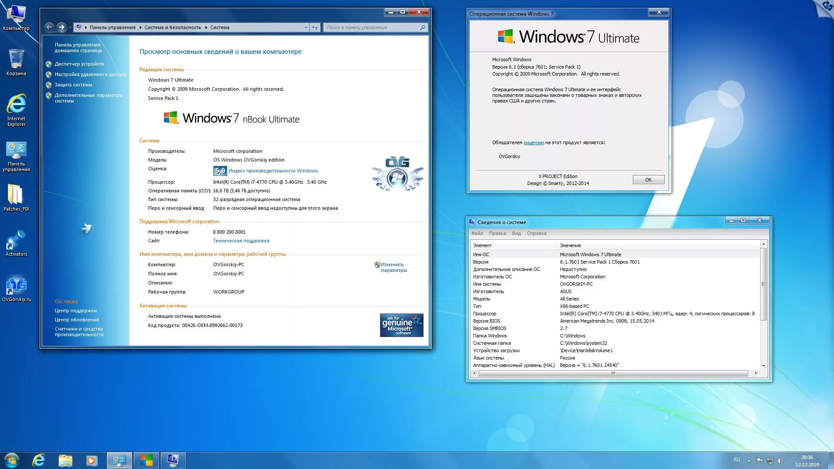The image size is (834, 469).
Task: Open Индекс производительности Windows link
Action: tap(273, 171)
